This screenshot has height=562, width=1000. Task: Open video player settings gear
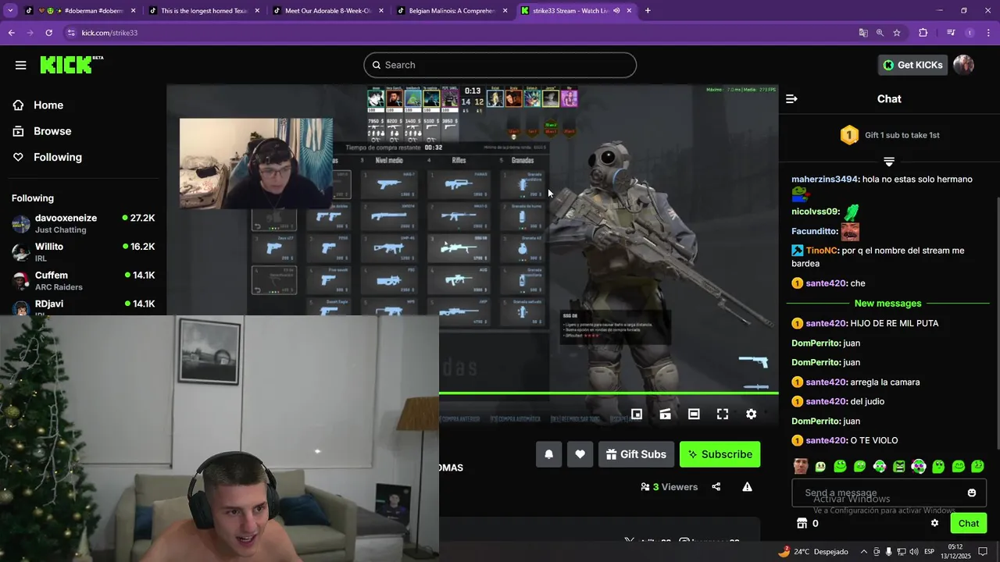(x=751, y=414)
